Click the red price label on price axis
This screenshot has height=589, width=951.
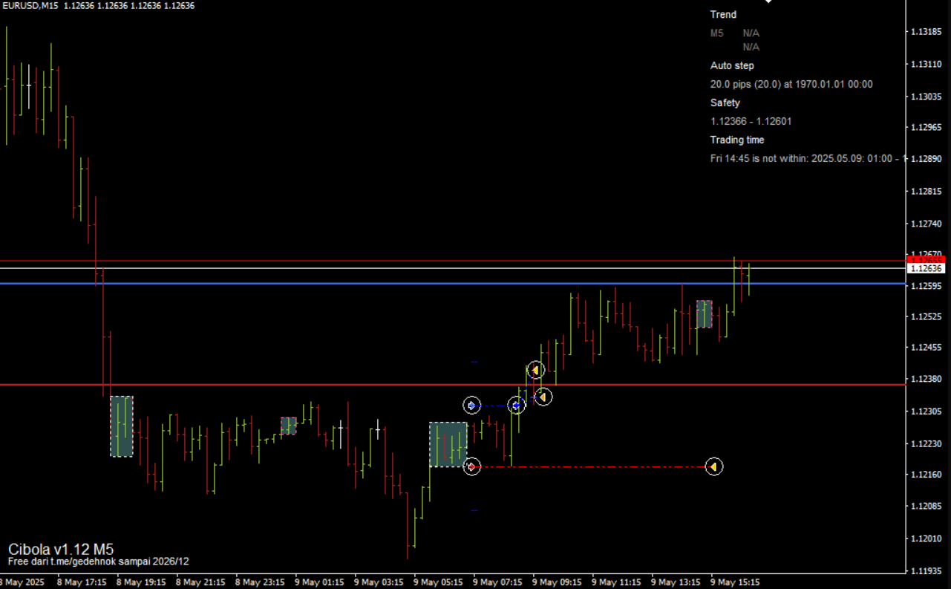926,259
